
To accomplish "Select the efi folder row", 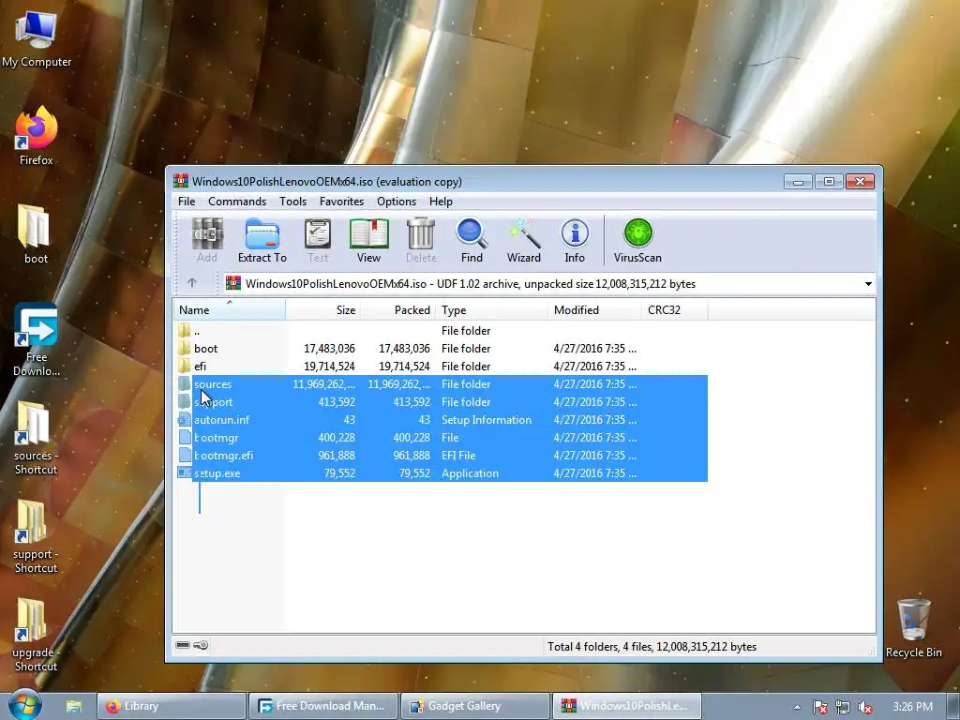I will pos(441,367).
